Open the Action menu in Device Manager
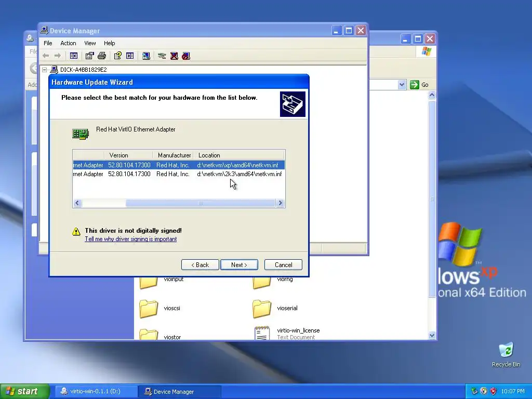 (68, 43)
